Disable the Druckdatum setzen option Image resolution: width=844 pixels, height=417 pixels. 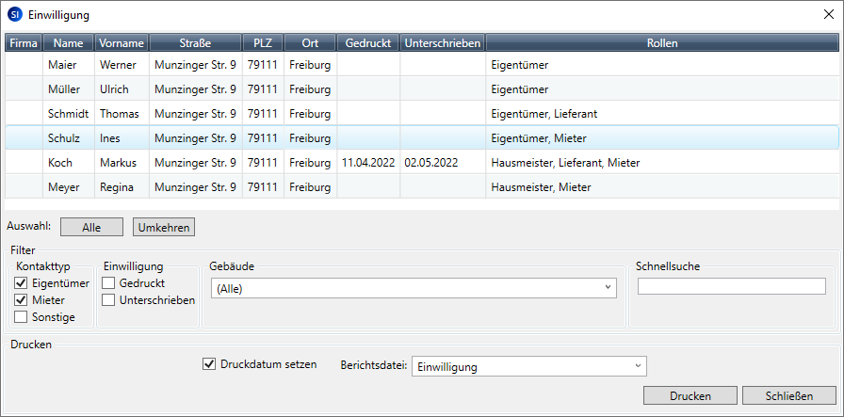click(x=209, y=364)
